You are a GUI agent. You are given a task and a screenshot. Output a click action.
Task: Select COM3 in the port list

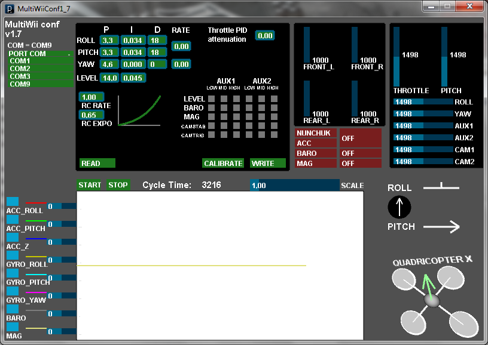tap(41, 76)
